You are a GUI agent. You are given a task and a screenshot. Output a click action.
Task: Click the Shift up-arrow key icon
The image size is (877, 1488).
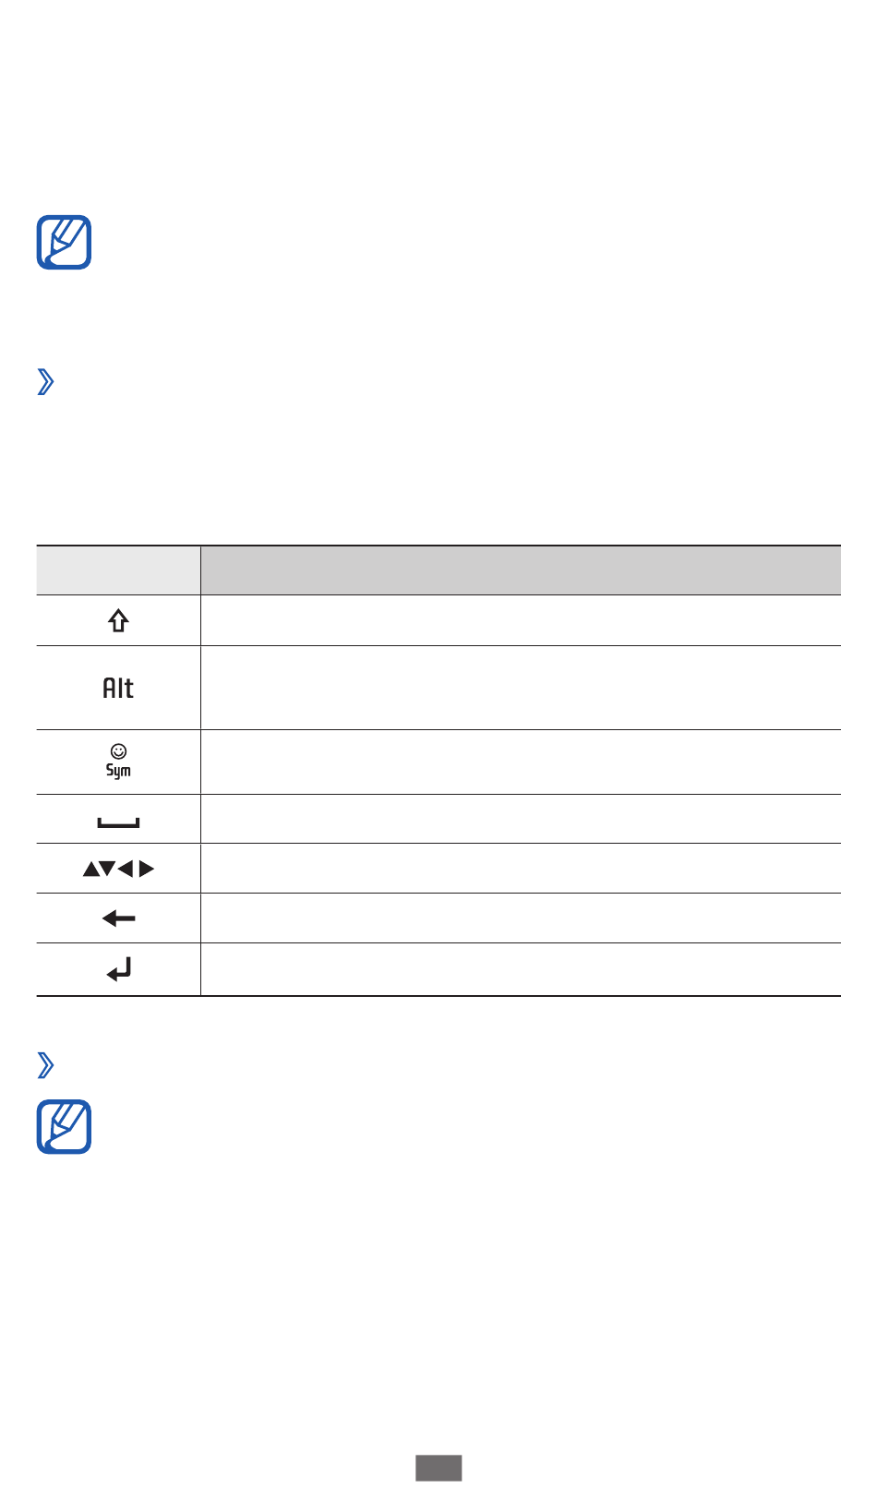[118, 621]
